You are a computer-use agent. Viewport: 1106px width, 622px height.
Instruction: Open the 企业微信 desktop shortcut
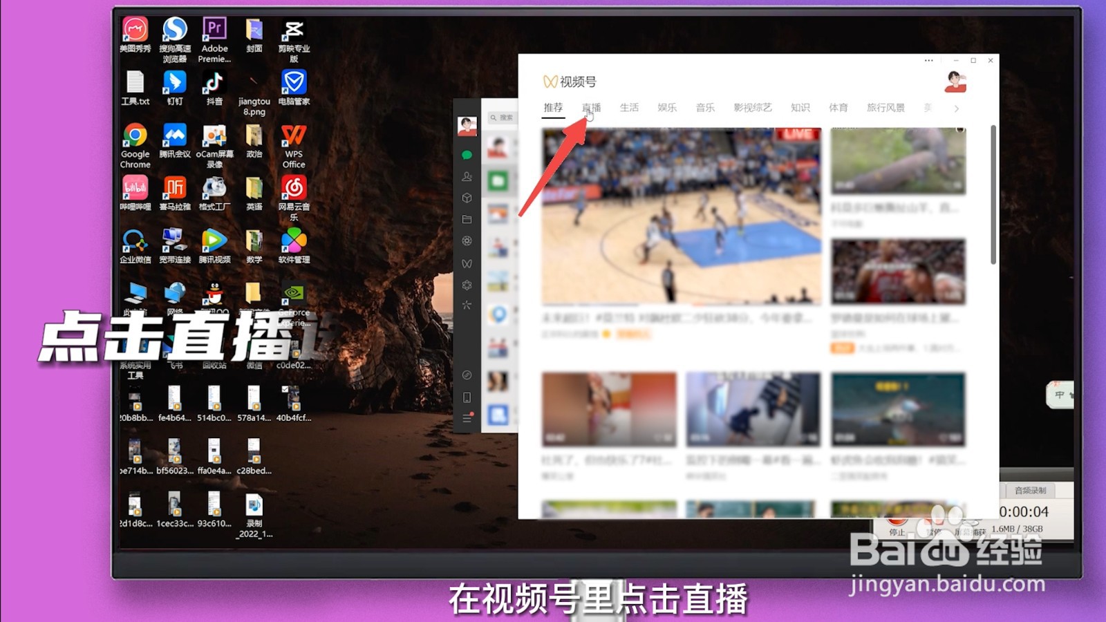coord(135,246)
